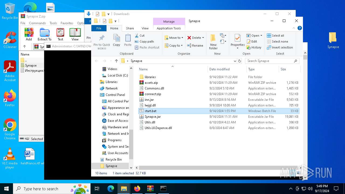The image size is (345, 194).
Task: Collapse the Explorer ribbon chevron
Action: [x=294, y=28]
